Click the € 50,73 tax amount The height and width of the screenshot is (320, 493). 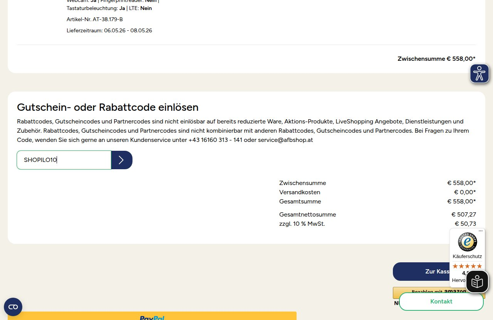click(x=465, y=224)
